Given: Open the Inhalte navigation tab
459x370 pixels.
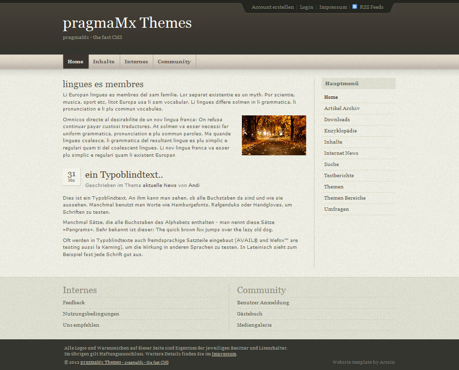Looking at the screenshot, I should pos(104,61).
